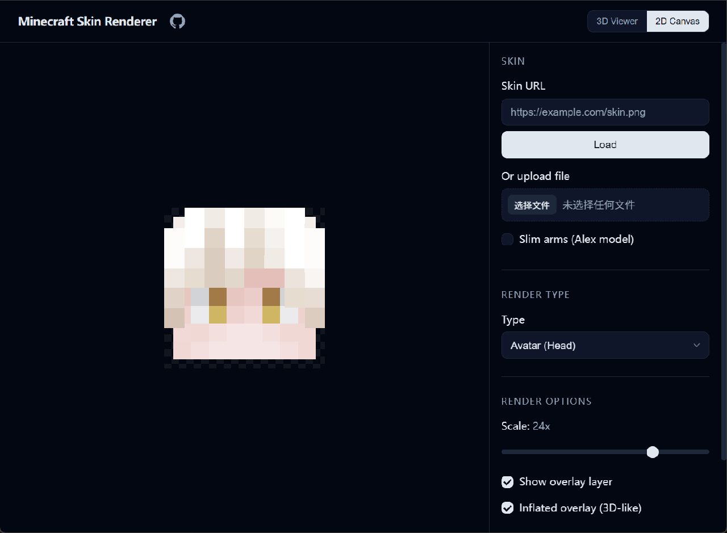
Task: Disable the Show overlay layer checkbox
Action: 507,482
